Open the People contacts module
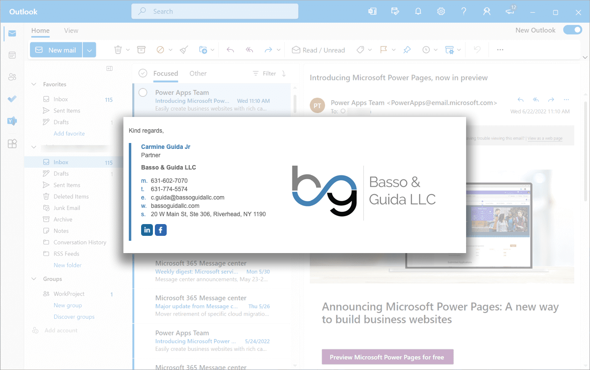 (12, 77)
